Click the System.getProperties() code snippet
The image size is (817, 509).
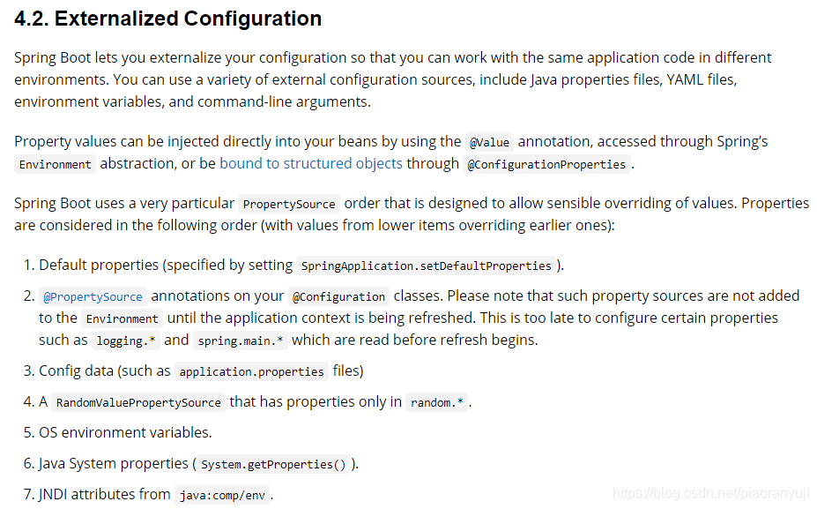pyautogui.click(x=273, y=464)
